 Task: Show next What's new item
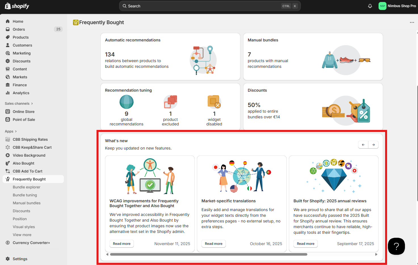[x=373, y=145]
